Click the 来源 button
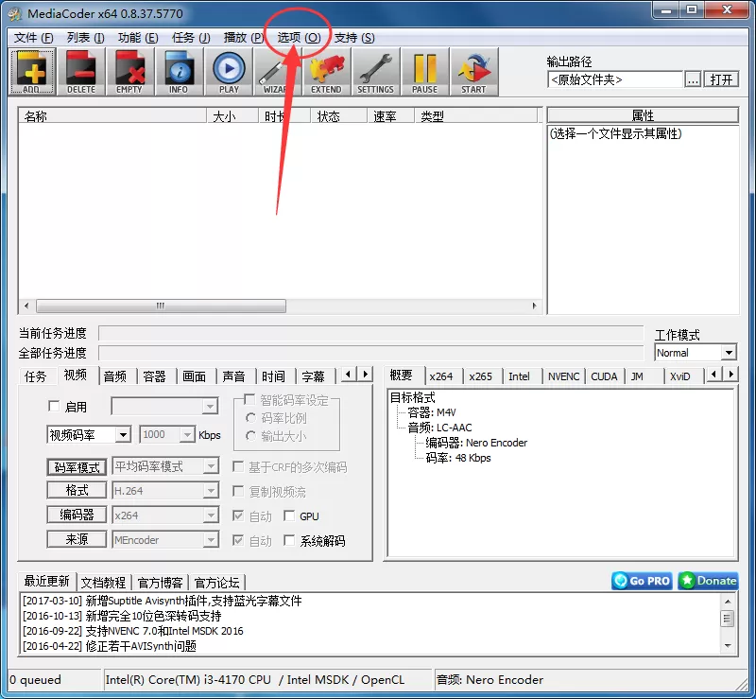The image size is (756, 699). [x=77, y=539]
